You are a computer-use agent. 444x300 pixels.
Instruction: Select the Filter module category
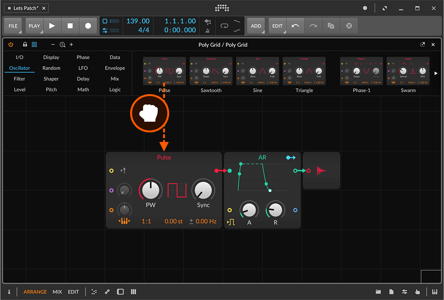pos(20,79)
